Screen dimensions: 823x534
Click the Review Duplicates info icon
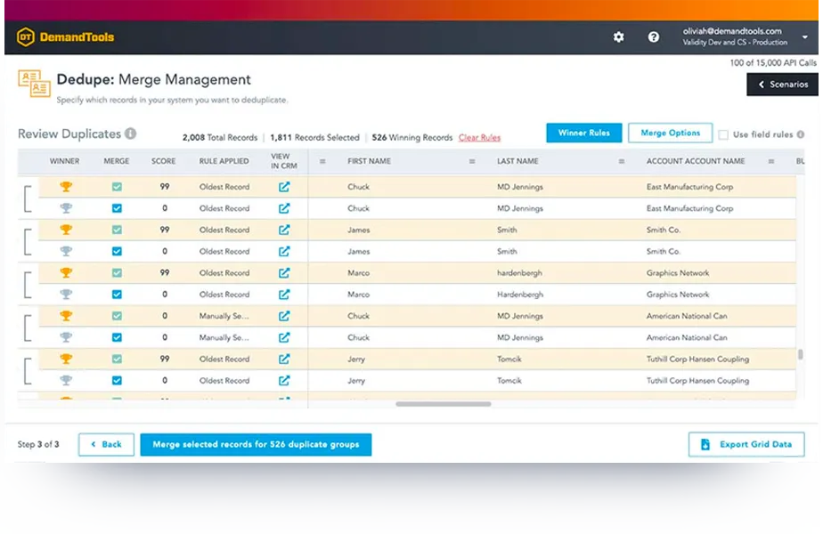[130, 133]
